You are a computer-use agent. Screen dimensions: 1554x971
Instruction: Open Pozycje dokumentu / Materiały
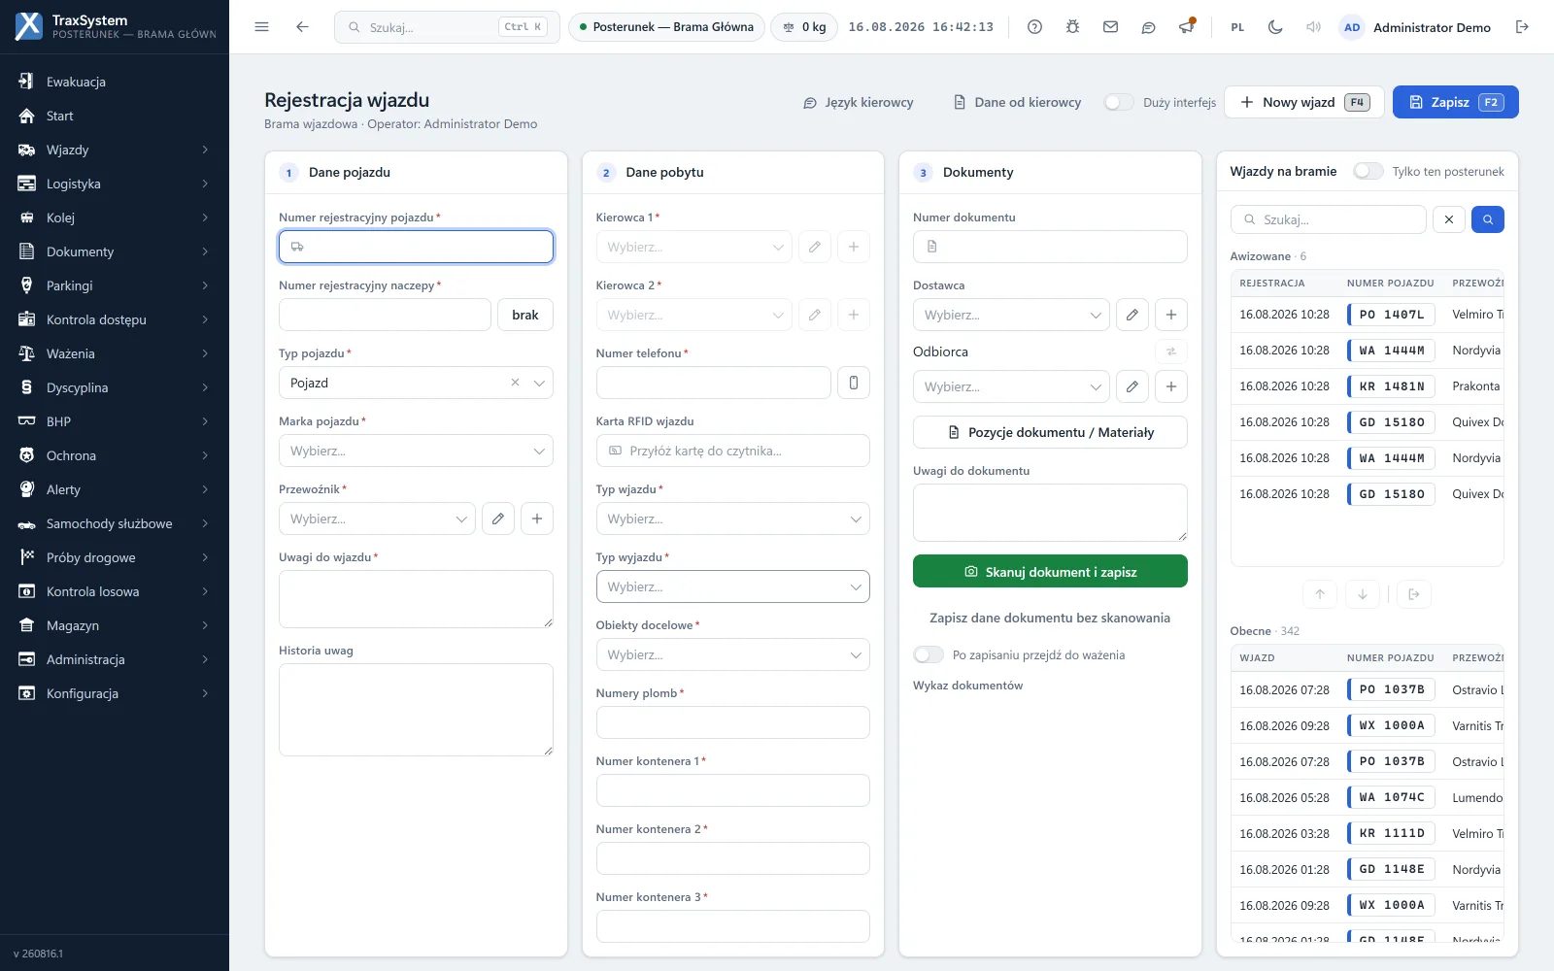[1050, 432]
